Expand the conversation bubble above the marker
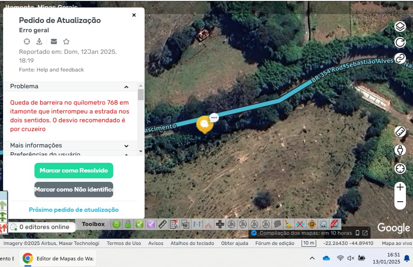Viewport: 413px width, 267px height. coord(214,117)
